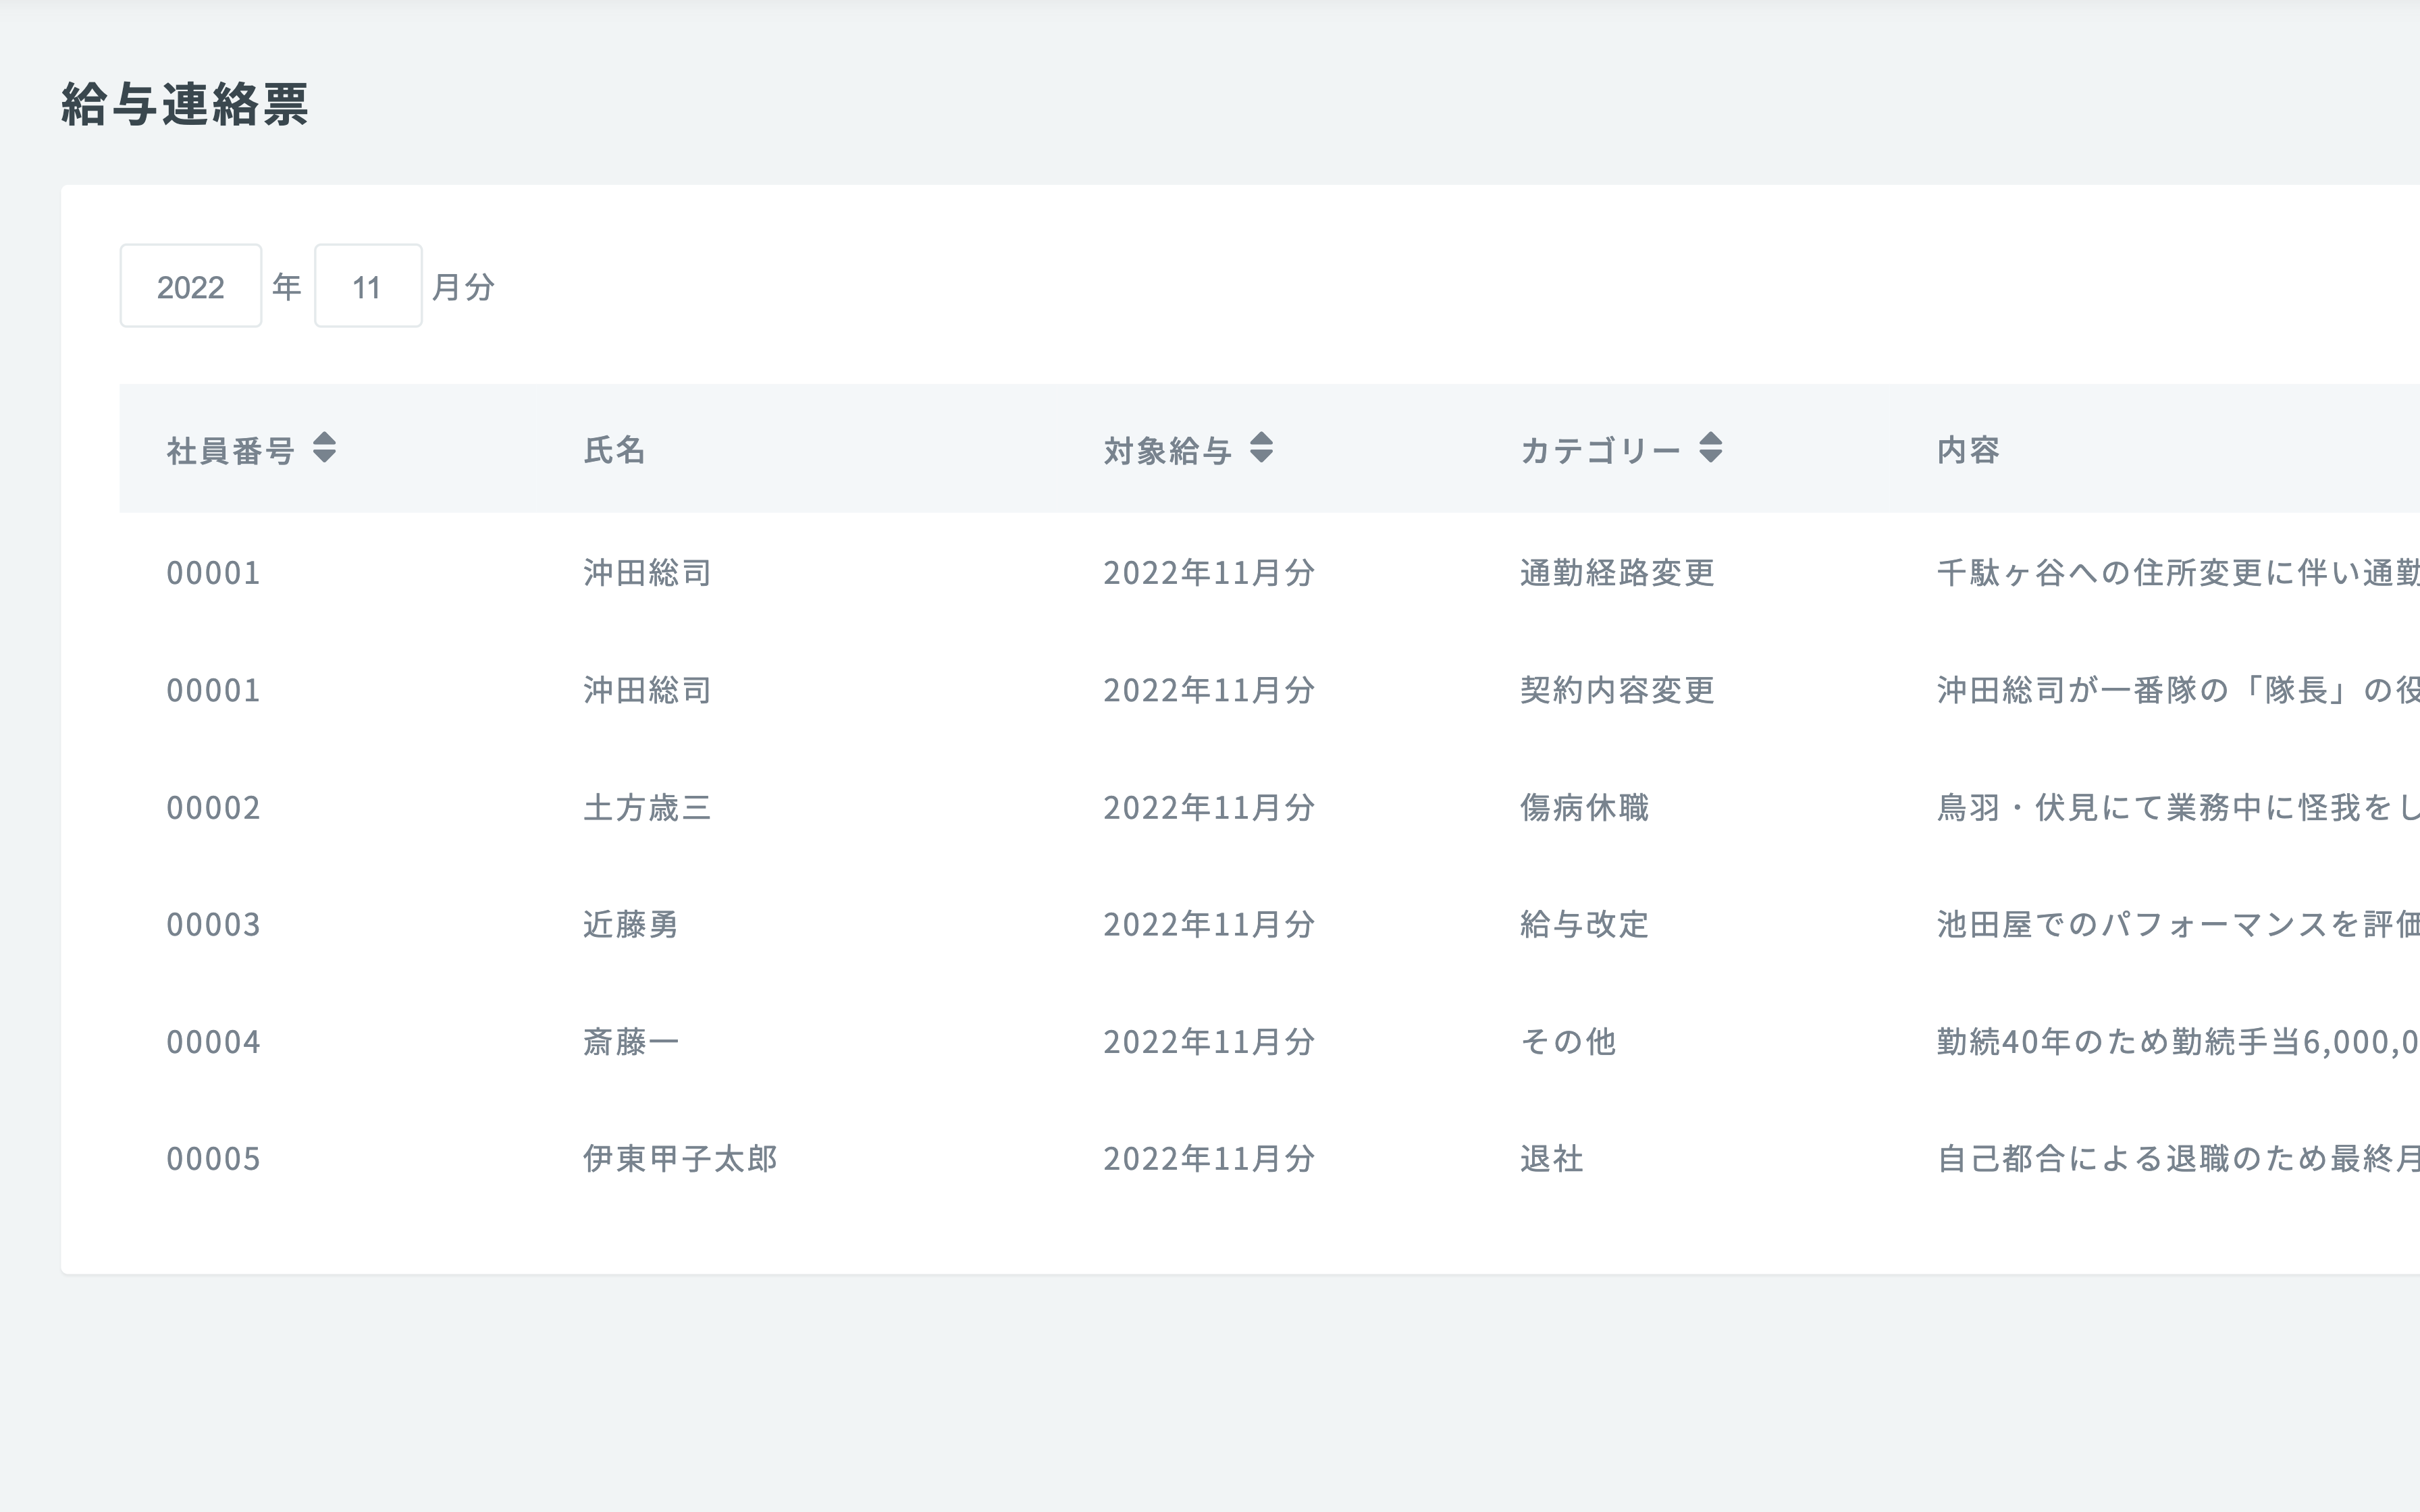The width and height of the screenshot is (2420, 1512).
Task: Select the 給与改定 category cell
Action: (1583, 924)
